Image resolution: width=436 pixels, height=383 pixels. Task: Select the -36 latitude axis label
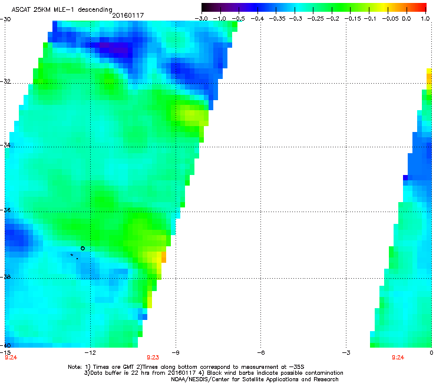click(5, 210)
